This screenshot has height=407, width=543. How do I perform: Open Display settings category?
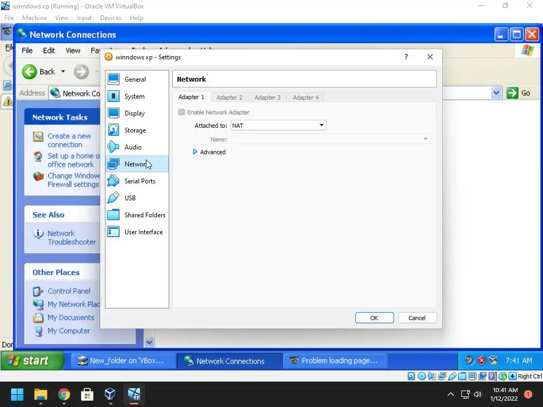tap(137, 113)
